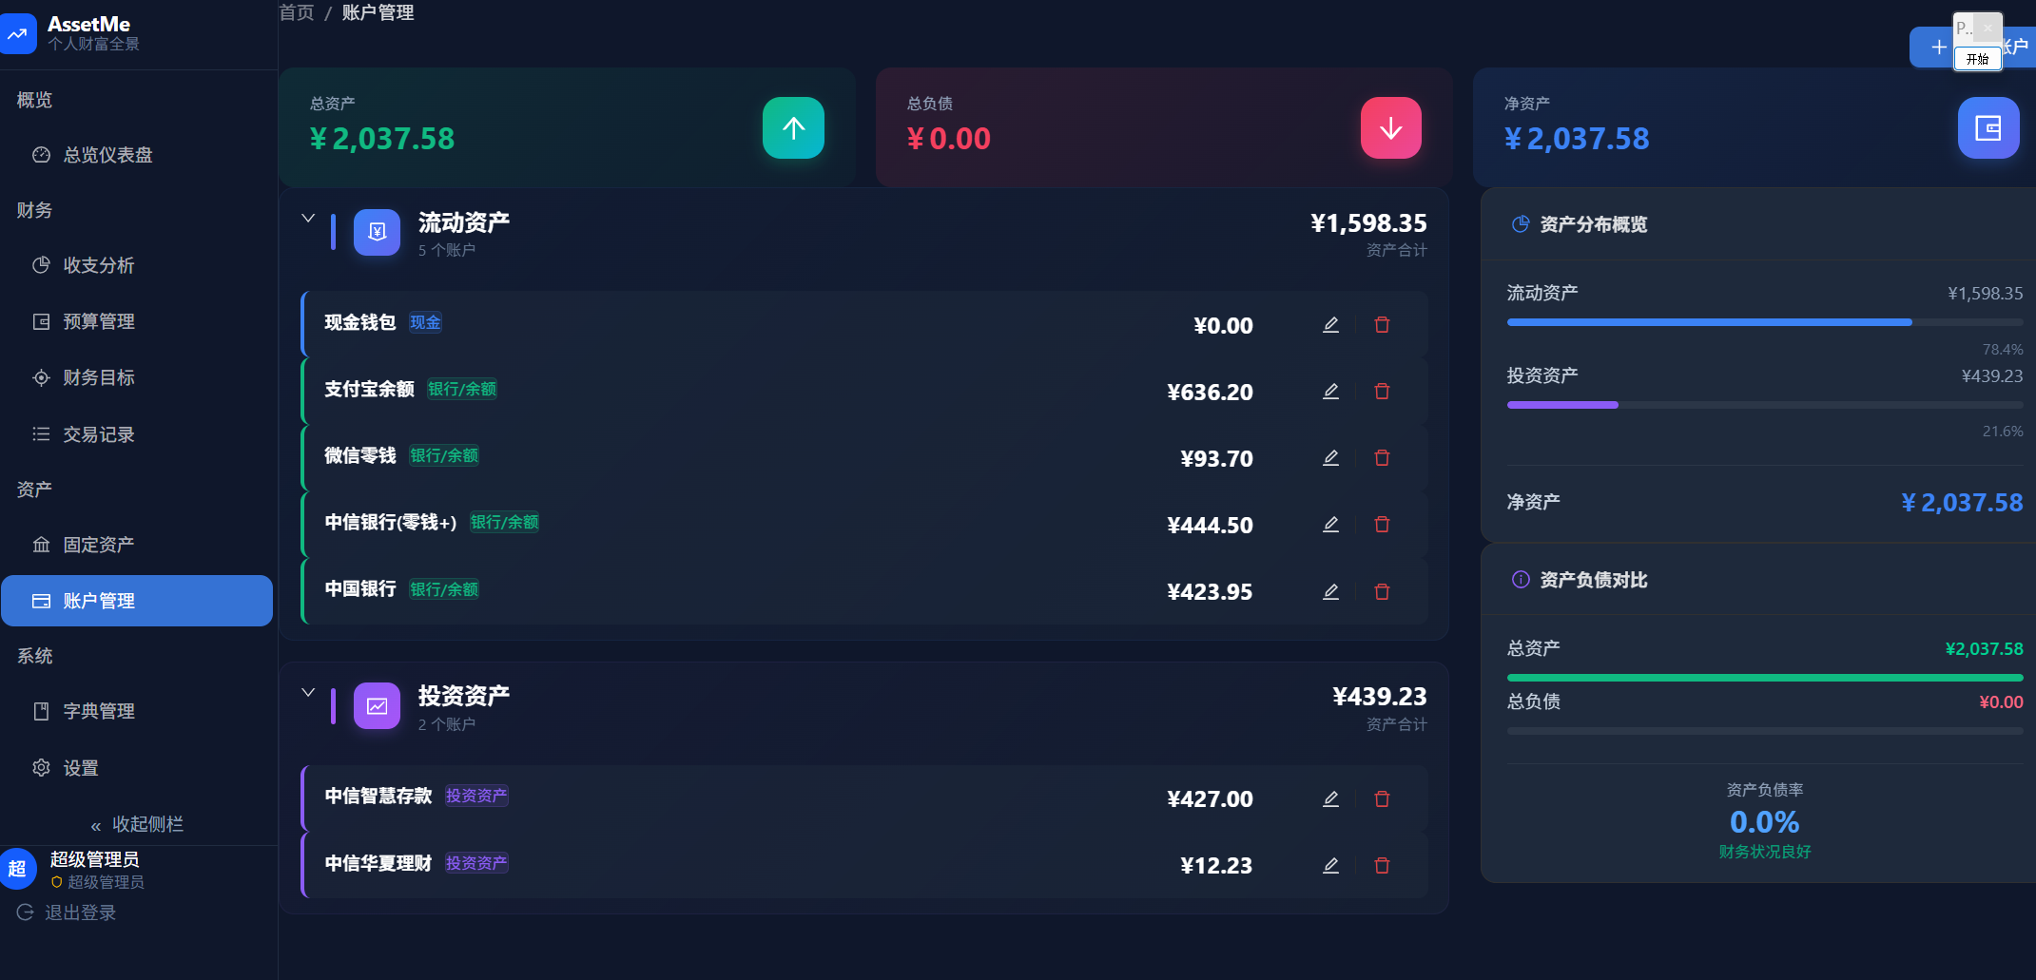Click the blue net assets wallet icon
The width and height of the screenshot is (2036, 980).
click(1988, 127)
